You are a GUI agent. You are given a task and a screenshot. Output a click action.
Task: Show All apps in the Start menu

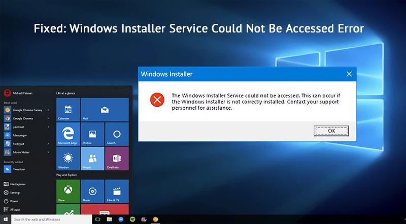coord(12,209)
